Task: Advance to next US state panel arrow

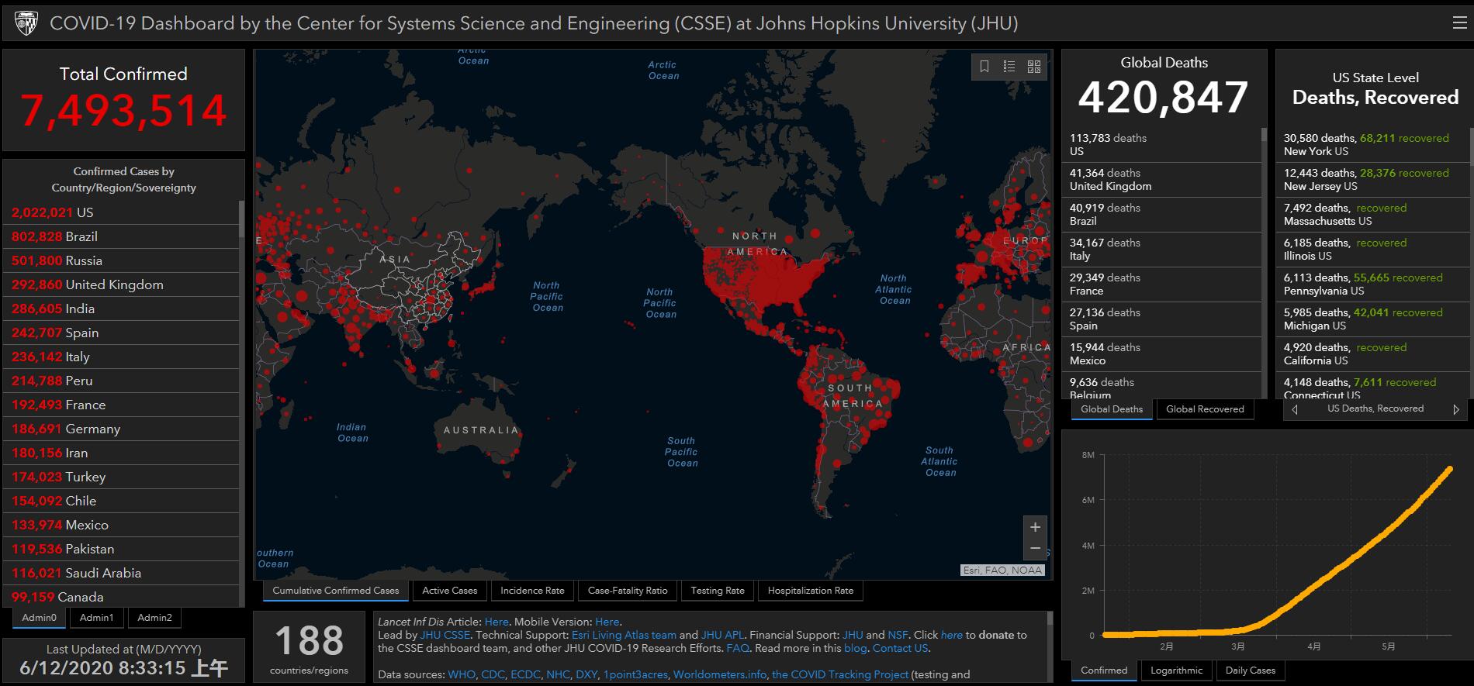Action: (x=1455, y=409)
